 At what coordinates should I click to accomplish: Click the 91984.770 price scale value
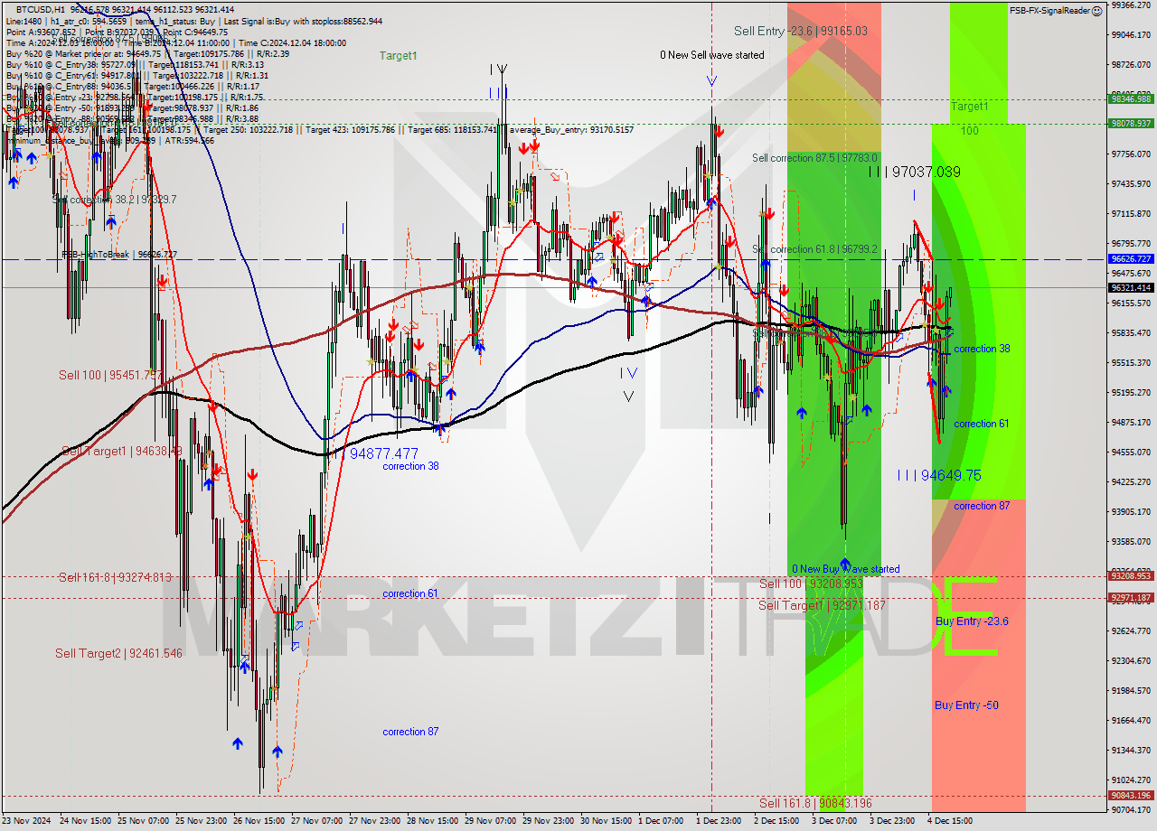point(1131,691)
